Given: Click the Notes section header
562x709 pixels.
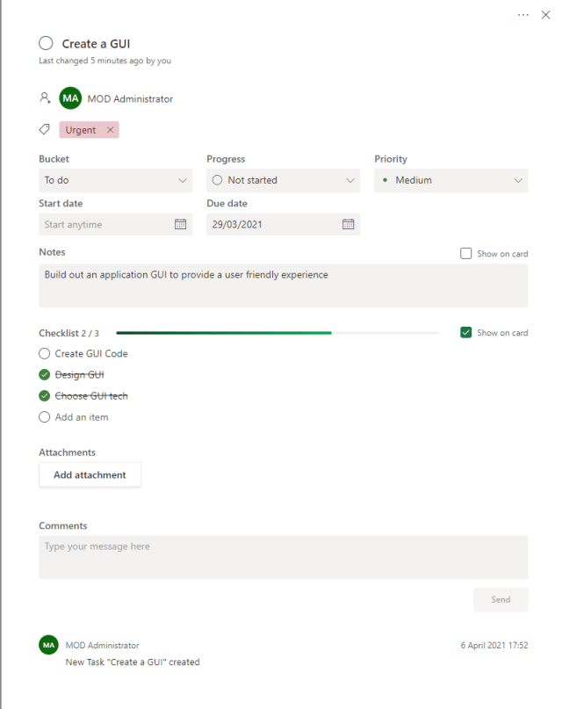Looking at the screenshot, I should tap(53, 252).
